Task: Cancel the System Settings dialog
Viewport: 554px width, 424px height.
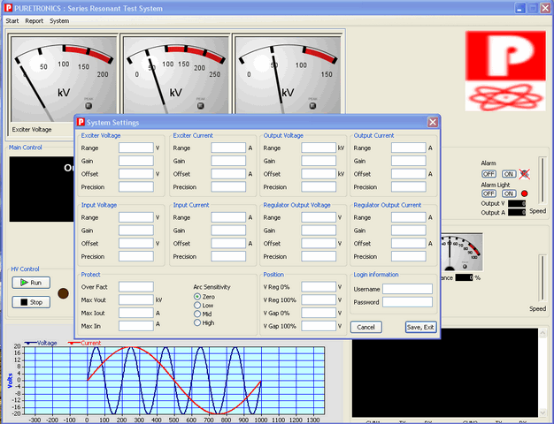Action: pos(366,327)
